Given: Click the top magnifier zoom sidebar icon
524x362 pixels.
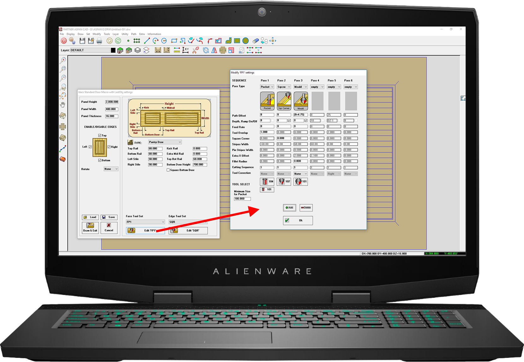Looking at the screenshot, I should tap(63, 60).
